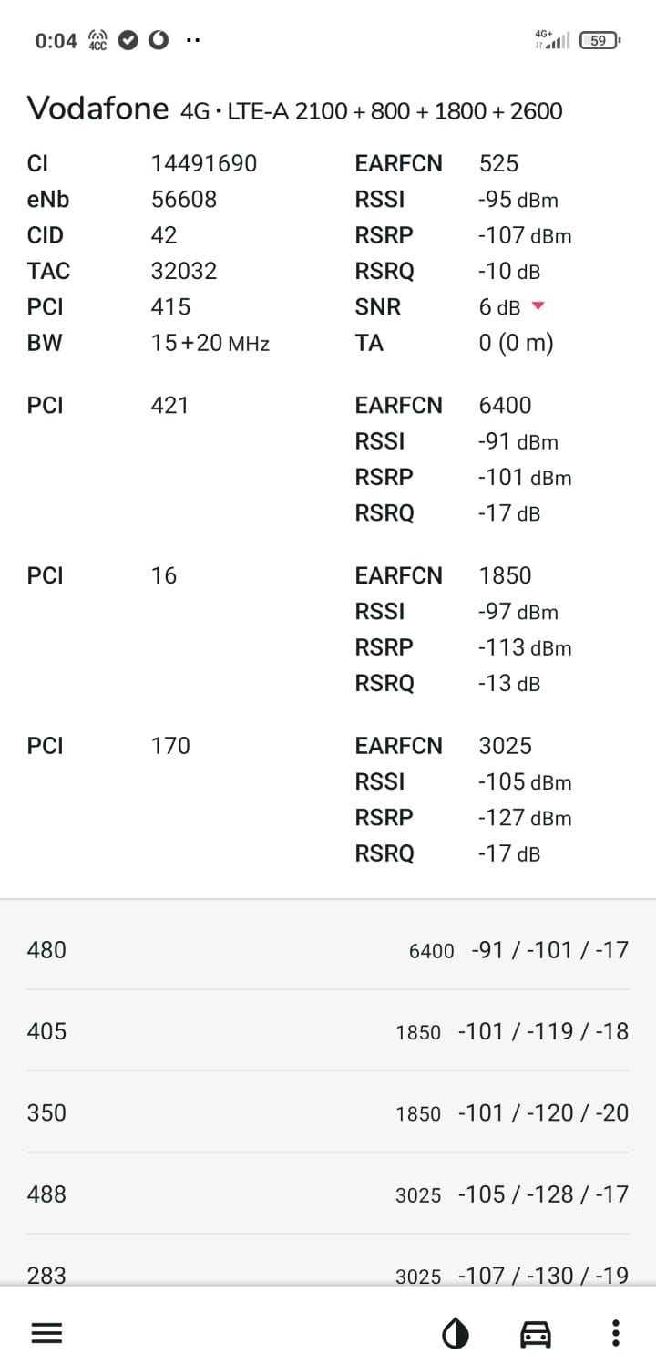Viewport: 656px width, 1365px height.
Task: Tap secondary carrier PCI 421 entry
Action: tap(169, 405)
